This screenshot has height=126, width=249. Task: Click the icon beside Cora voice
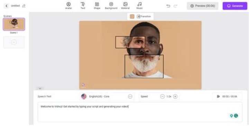click(130, 96)
